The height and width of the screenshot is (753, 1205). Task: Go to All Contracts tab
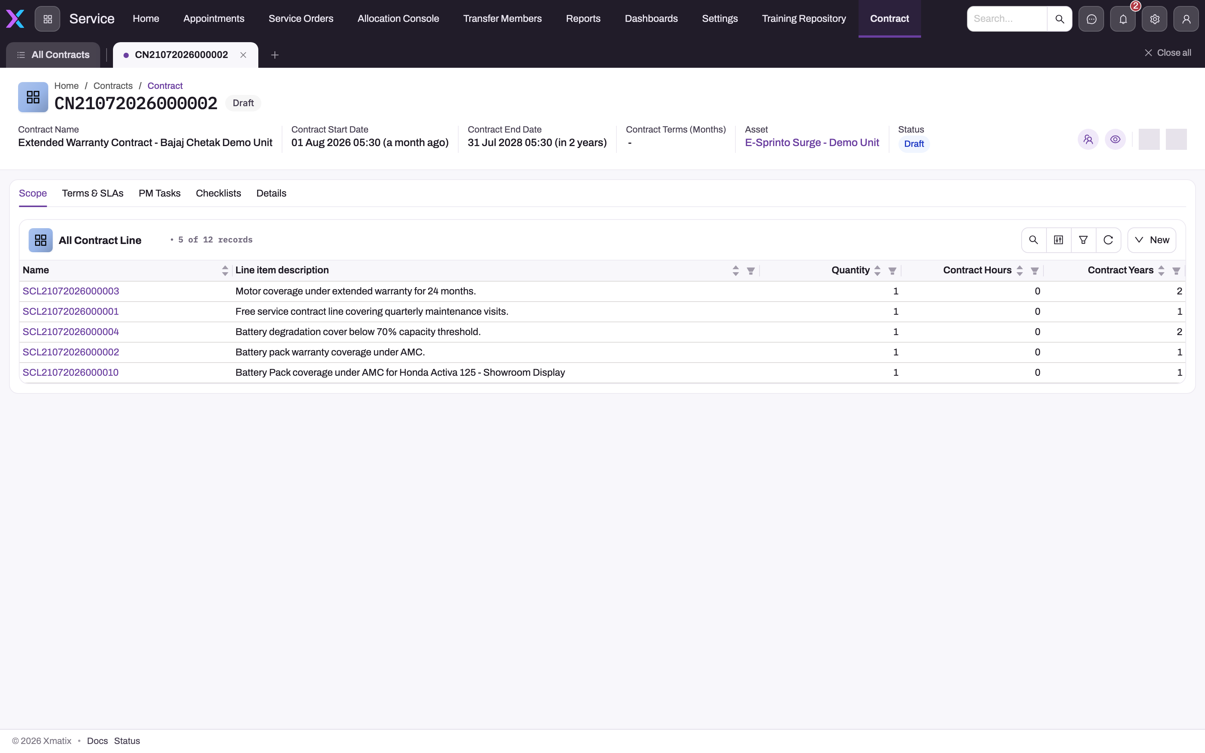tap(53, 55)
